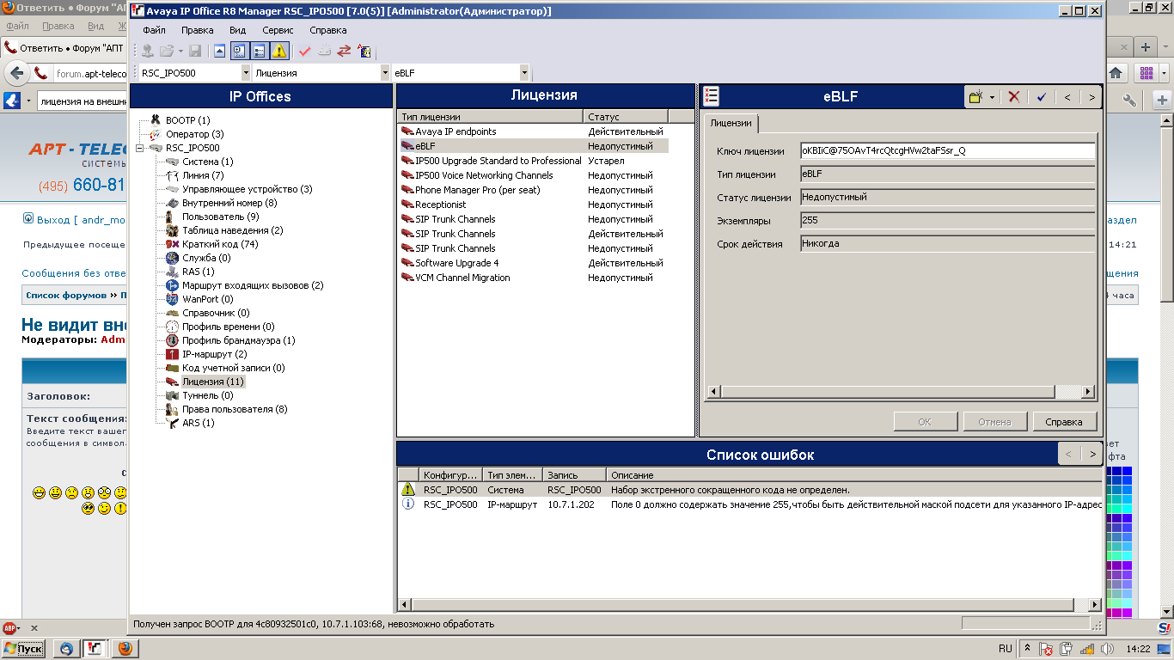The image size is (1174, 660).
Task: Toggle the group pane toolbar button
Action: pos(259,51)
